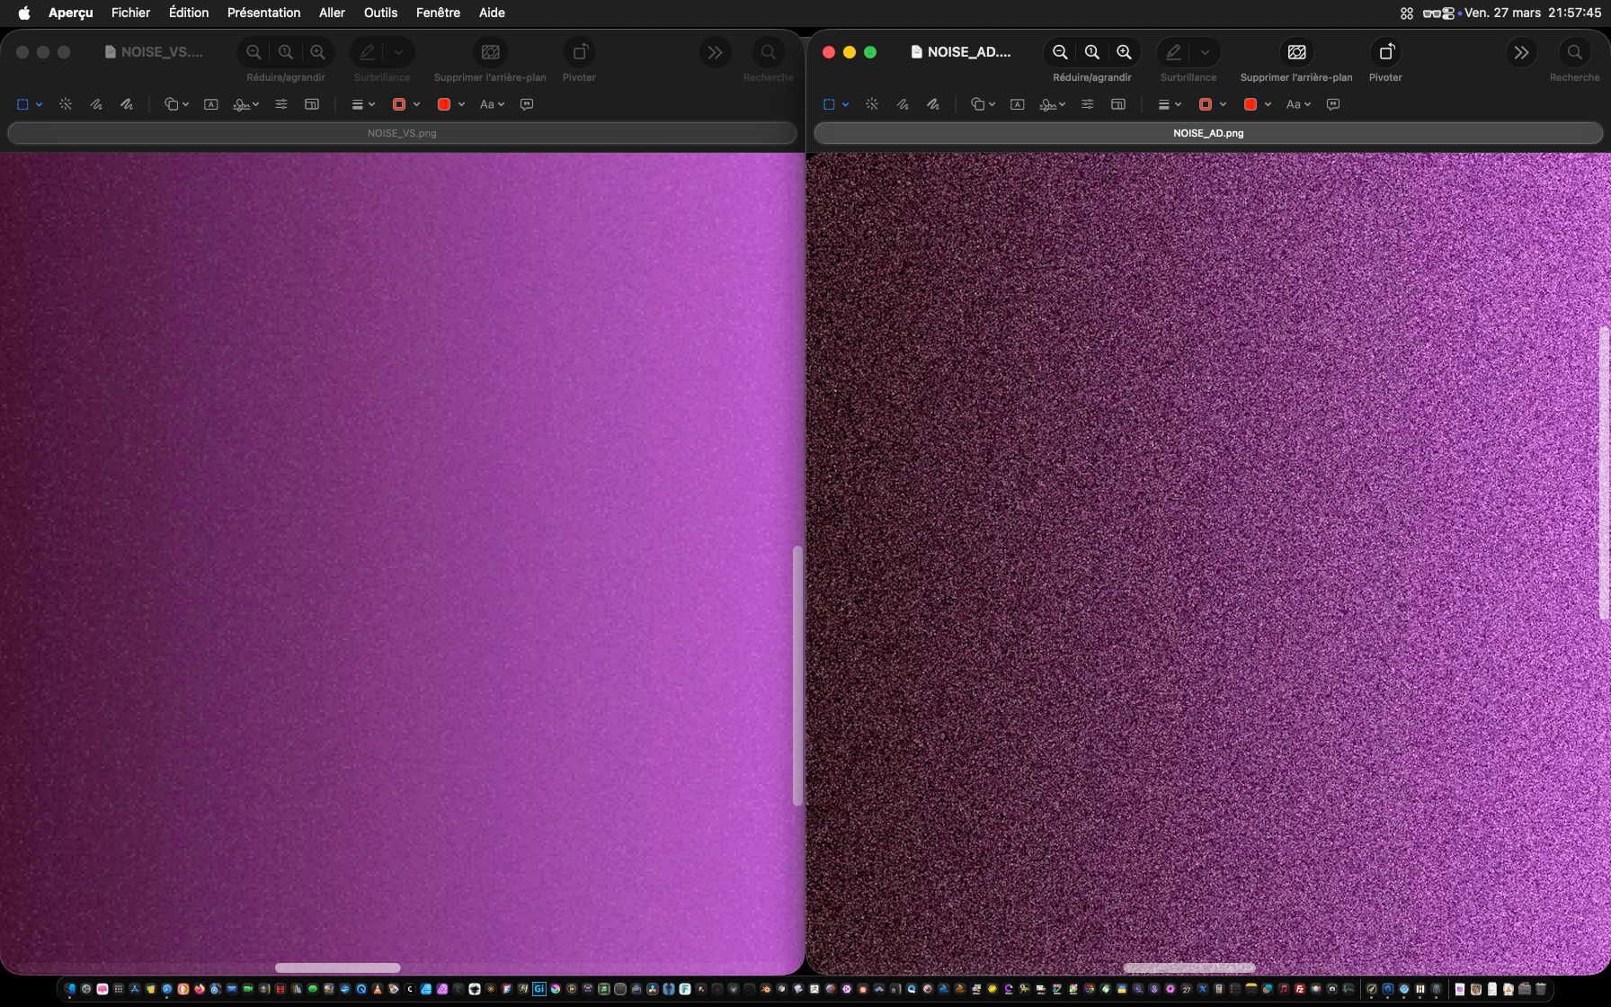
Task: Insert text box tool in NOISE_VS toolbar
Action: tap(210, 104)
